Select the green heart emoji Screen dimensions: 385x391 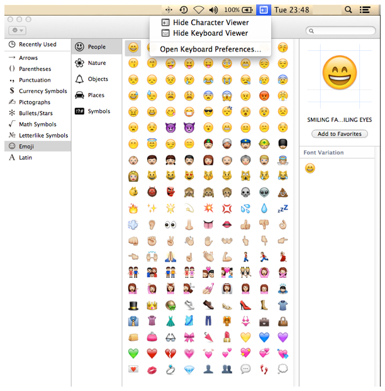[133, 353]
